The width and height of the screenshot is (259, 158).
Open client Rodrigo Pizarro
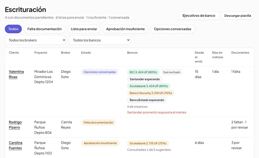click(15, 125)
